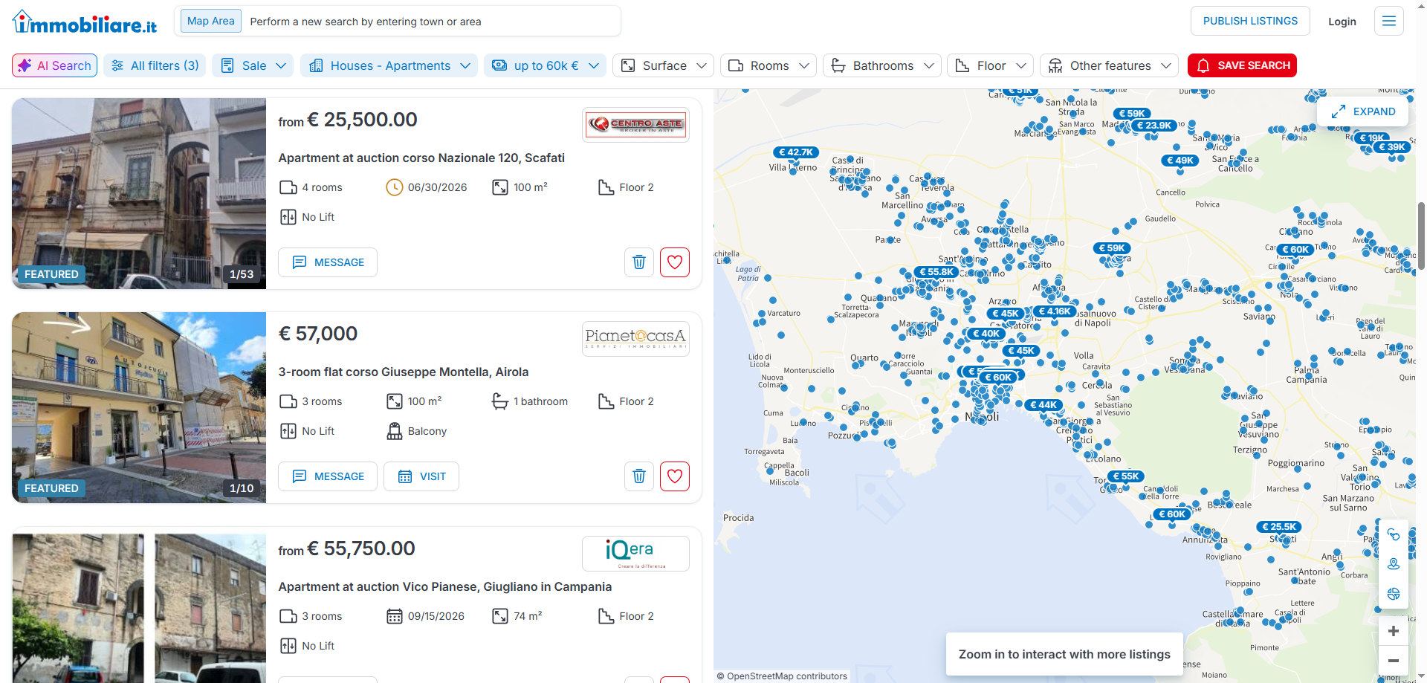The height and width of the screenshot is (683, 1427).
Task: Click the Login link
Action: pyautogui.click(x=1342, y=22)
